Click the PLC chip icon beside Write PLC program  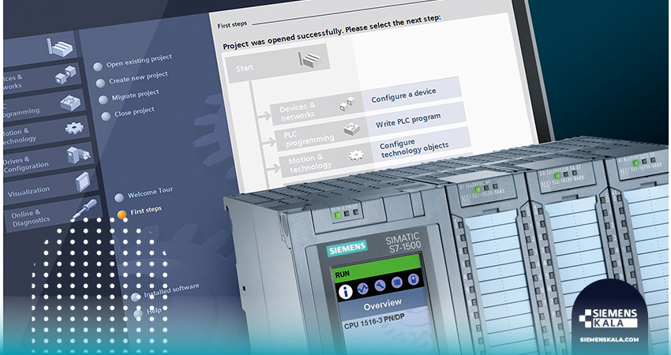click(x=352, y=129)
